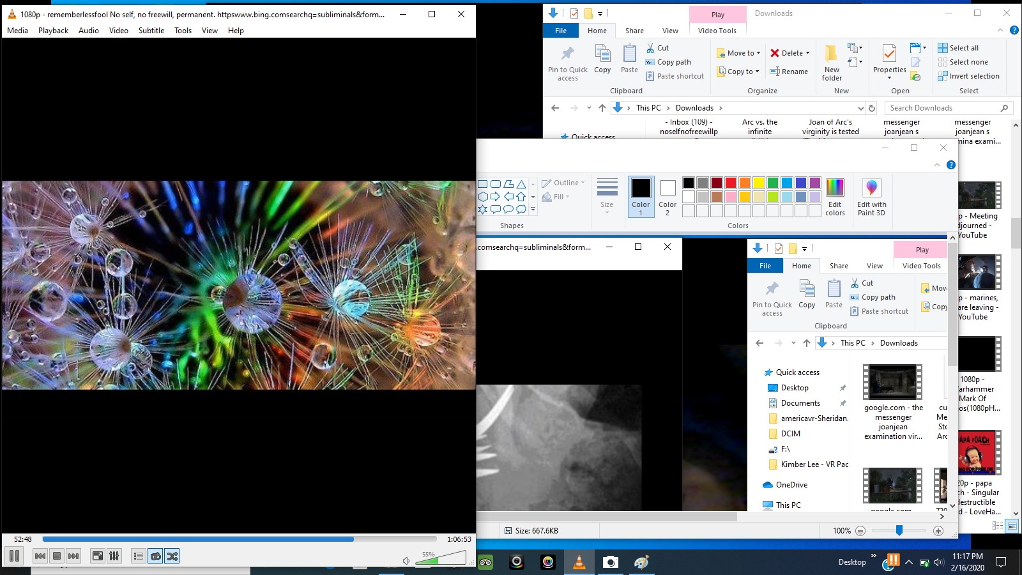
Task: Open the VLC Playback menu
Action: (x=53, y=31)
